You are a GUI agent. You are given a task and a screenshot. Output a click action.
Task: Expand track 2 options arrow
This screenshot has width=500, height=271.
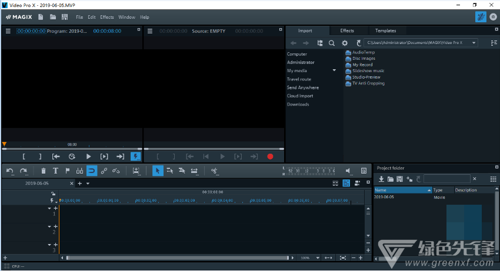[x=49, y=227]
